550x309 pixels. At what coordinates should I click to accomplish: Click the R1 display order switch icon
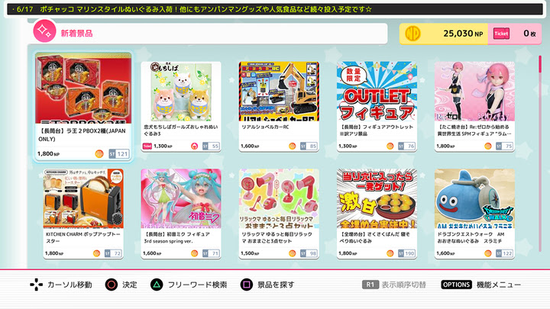370,285
